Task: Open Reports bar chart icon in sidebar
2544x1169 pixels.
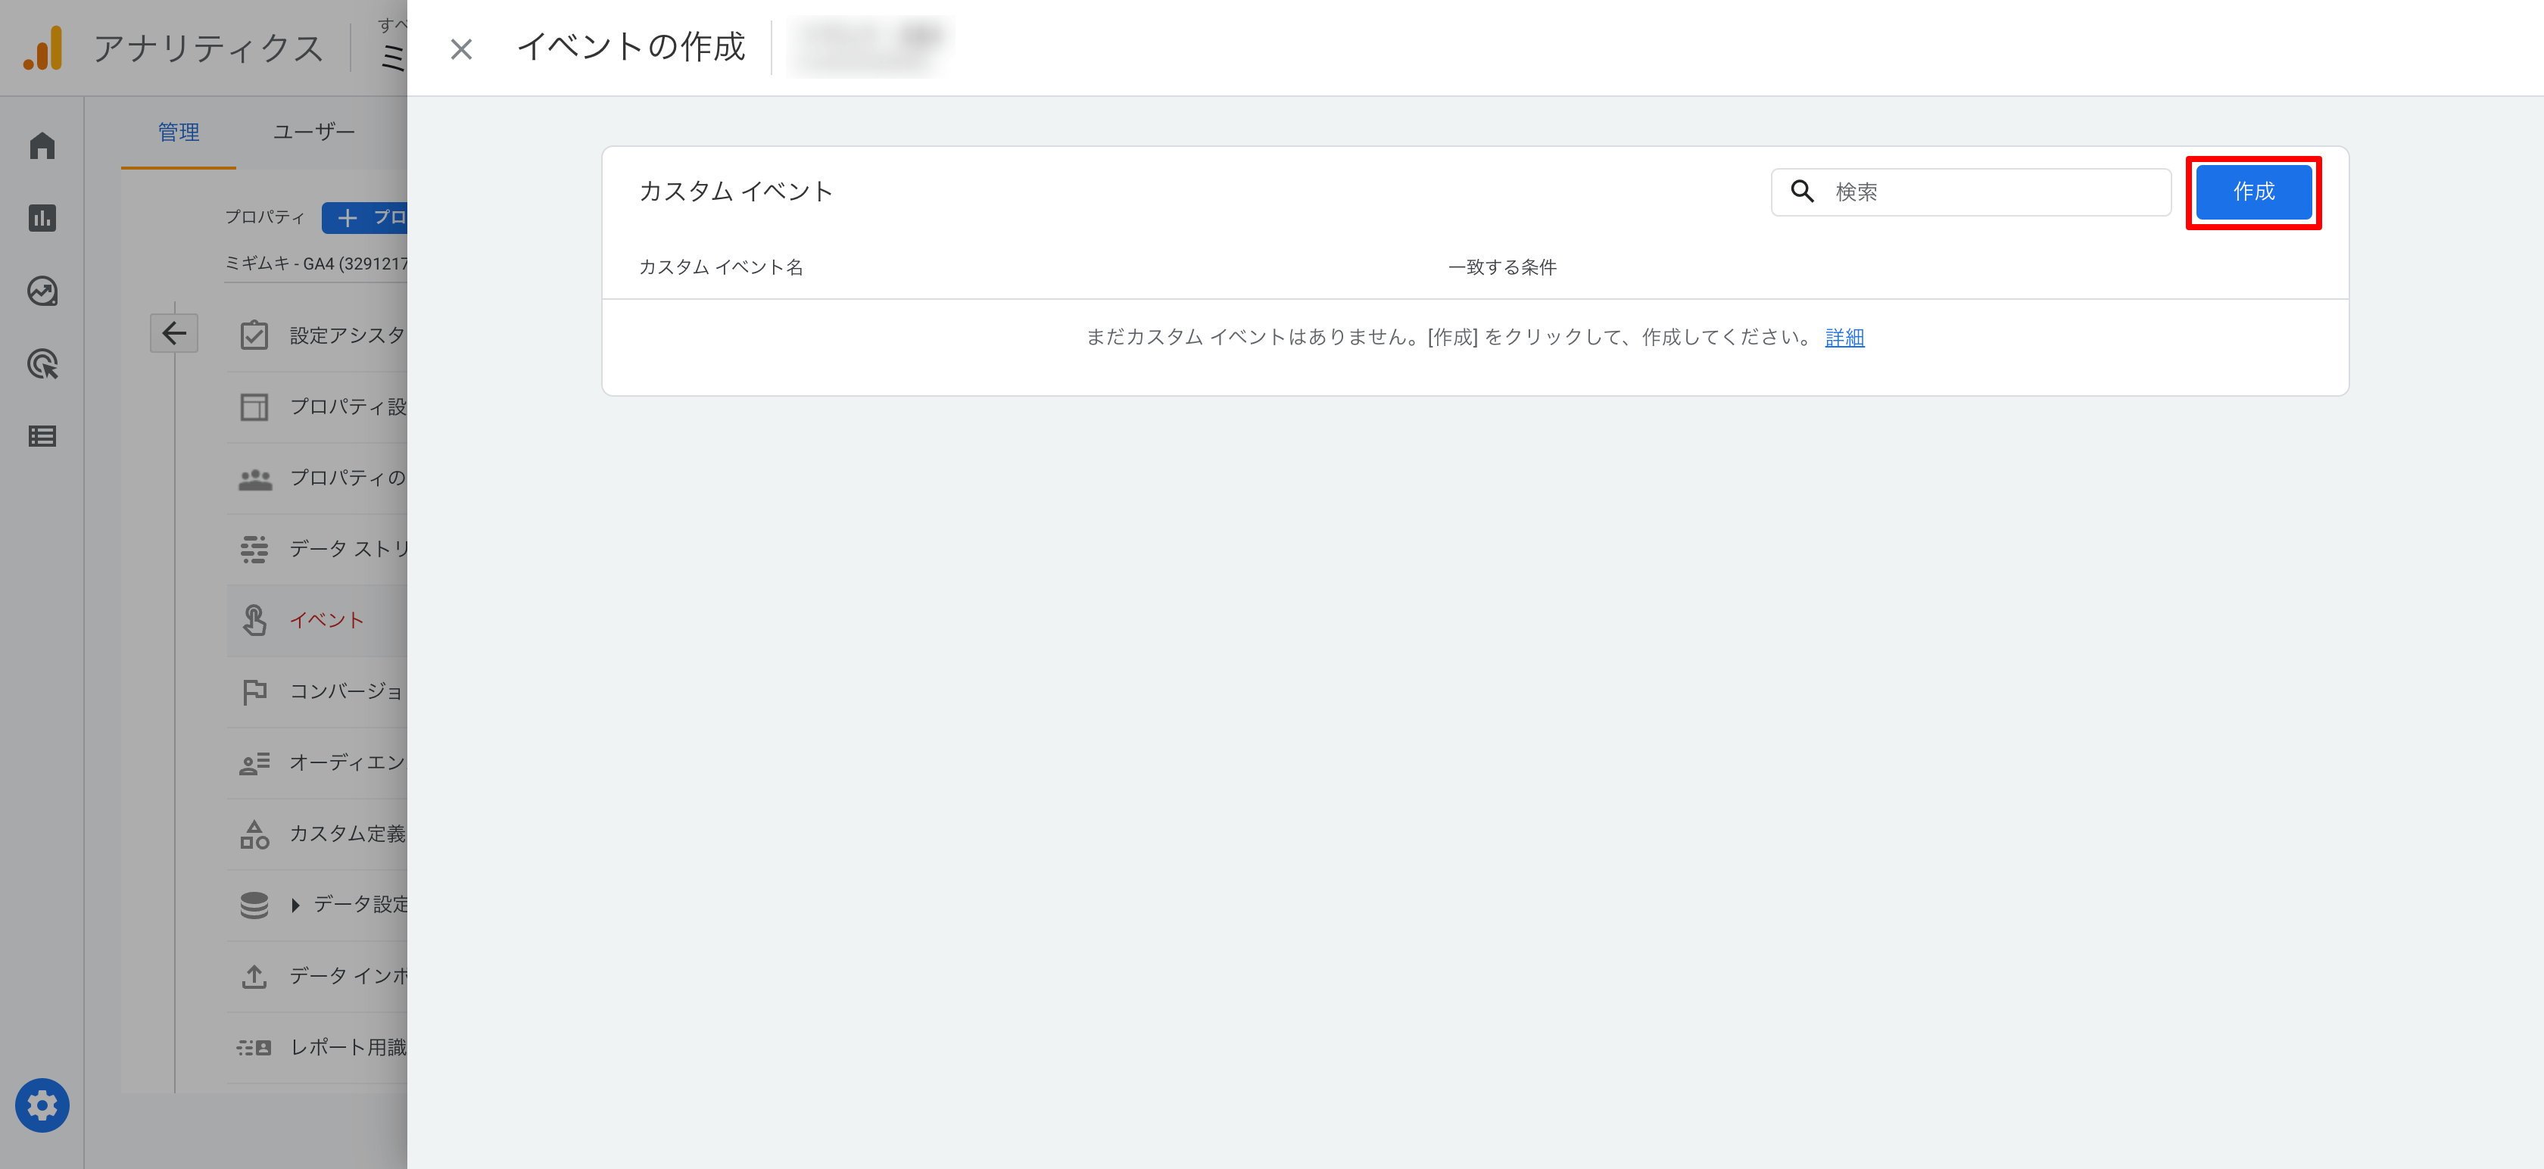Action: click(x=42, y=218)
